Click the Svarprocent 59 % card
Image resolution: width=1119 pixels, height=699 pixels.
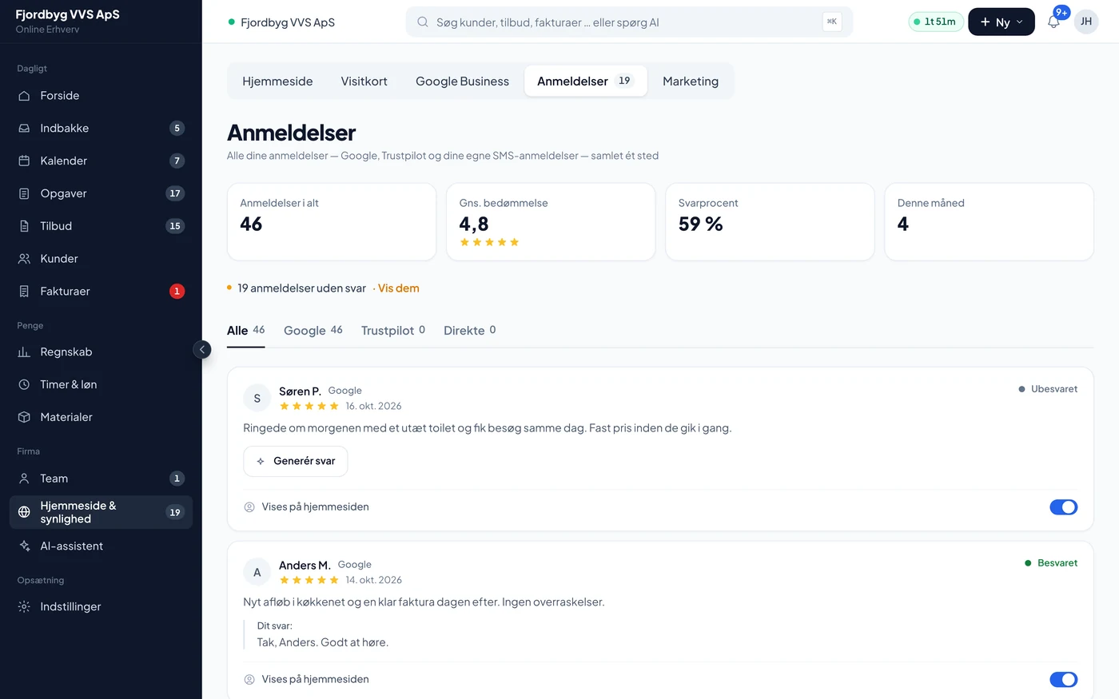pos(770,222)
